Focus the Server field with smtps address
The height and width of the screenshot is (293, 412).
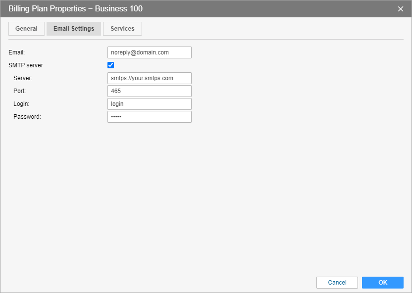tap(150, 78)
